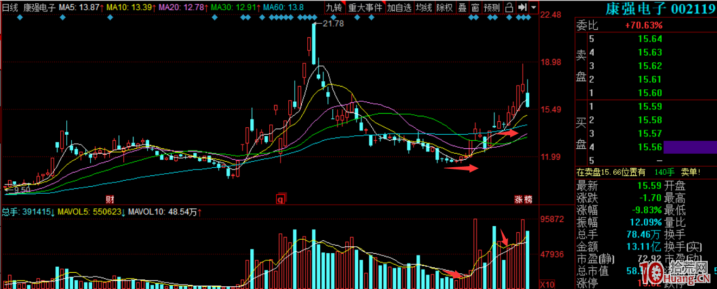
Task: Click the red q event marker icon
Action: (281, 199)
